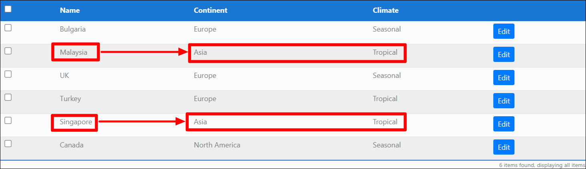
Task: Select the Malaysia row checkbox
Action: pos(8,51)
